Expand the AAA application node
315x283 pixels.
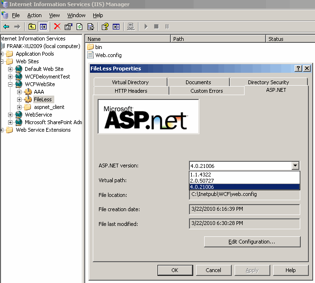click(20, 92)
